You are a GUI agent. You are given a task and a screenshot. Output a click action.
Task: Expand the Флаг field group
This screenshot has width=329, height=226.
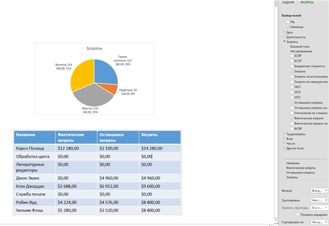coord(284,138)
